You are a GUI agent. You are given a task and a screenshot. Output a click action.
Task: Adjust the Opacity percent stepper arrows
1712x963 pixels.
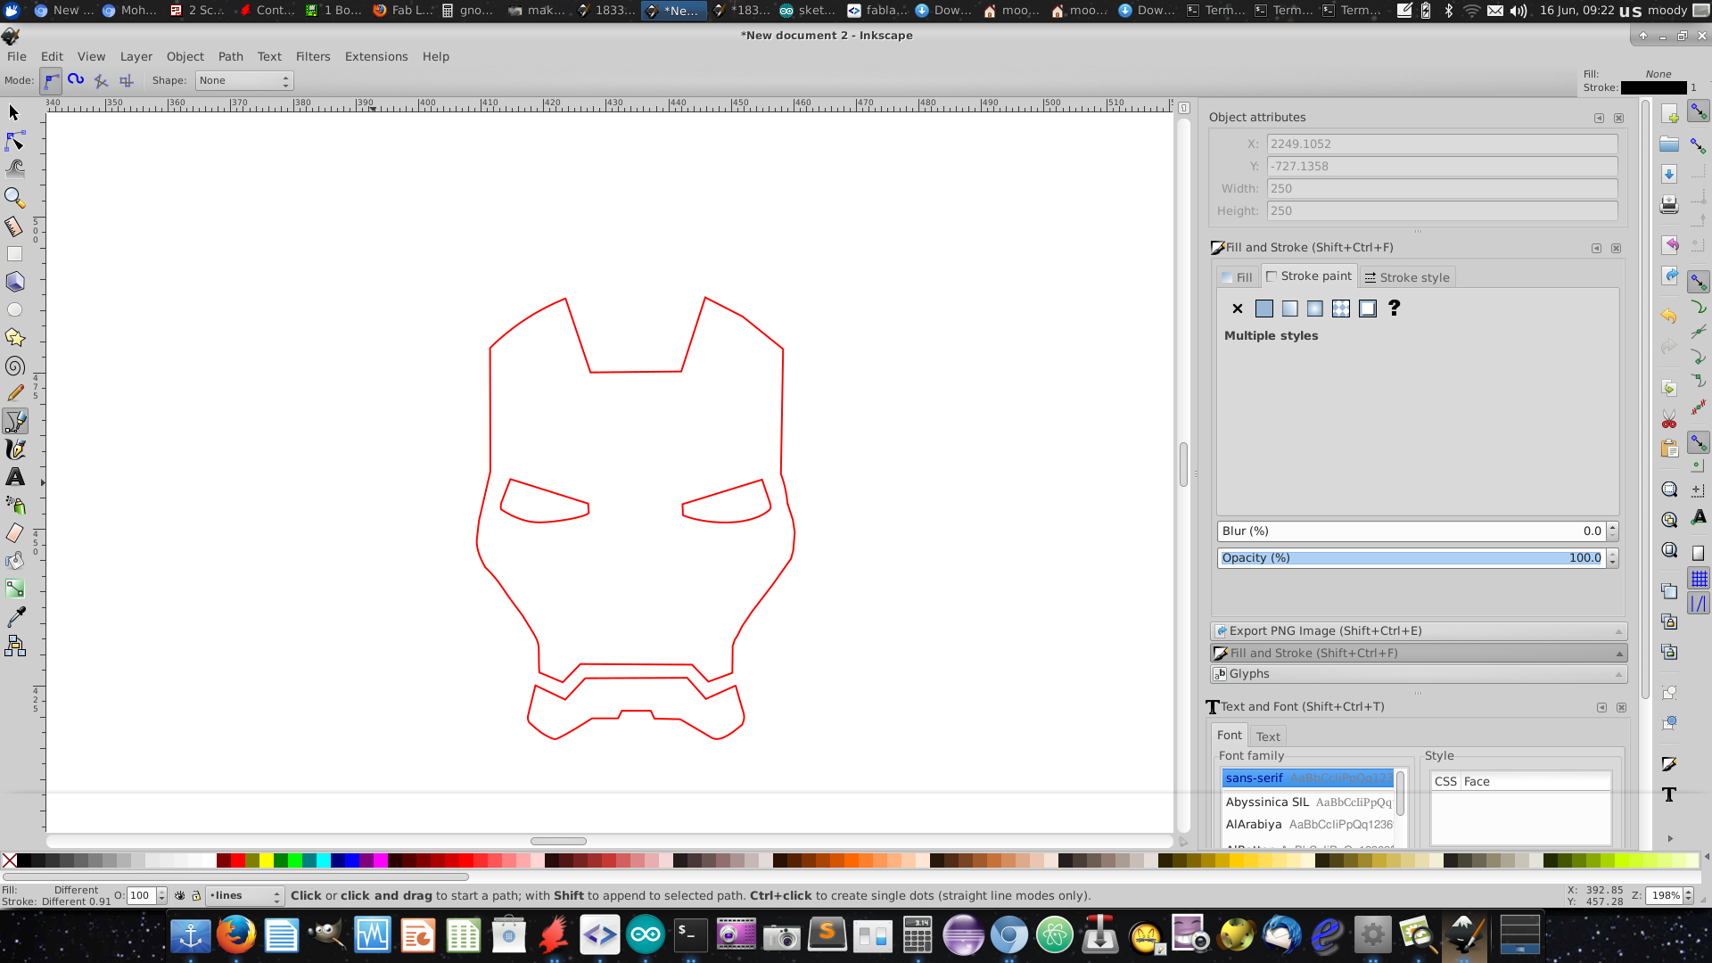[x=1612, y=558]
